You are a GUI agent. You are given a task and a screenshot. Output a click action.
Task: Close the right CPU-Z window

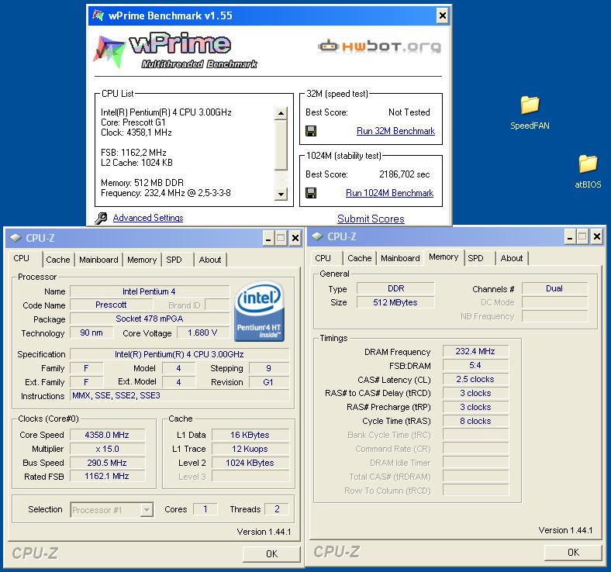pos(596,236)
